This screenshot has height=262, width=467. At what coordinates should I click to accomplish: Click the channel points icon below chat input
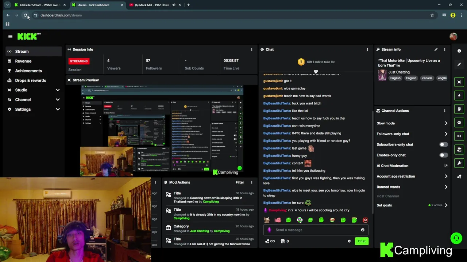(x=270, y=241)
